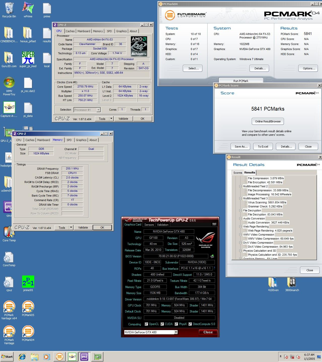Launch PCMark Vantage x64 shortcut

(x=9, y=310)
